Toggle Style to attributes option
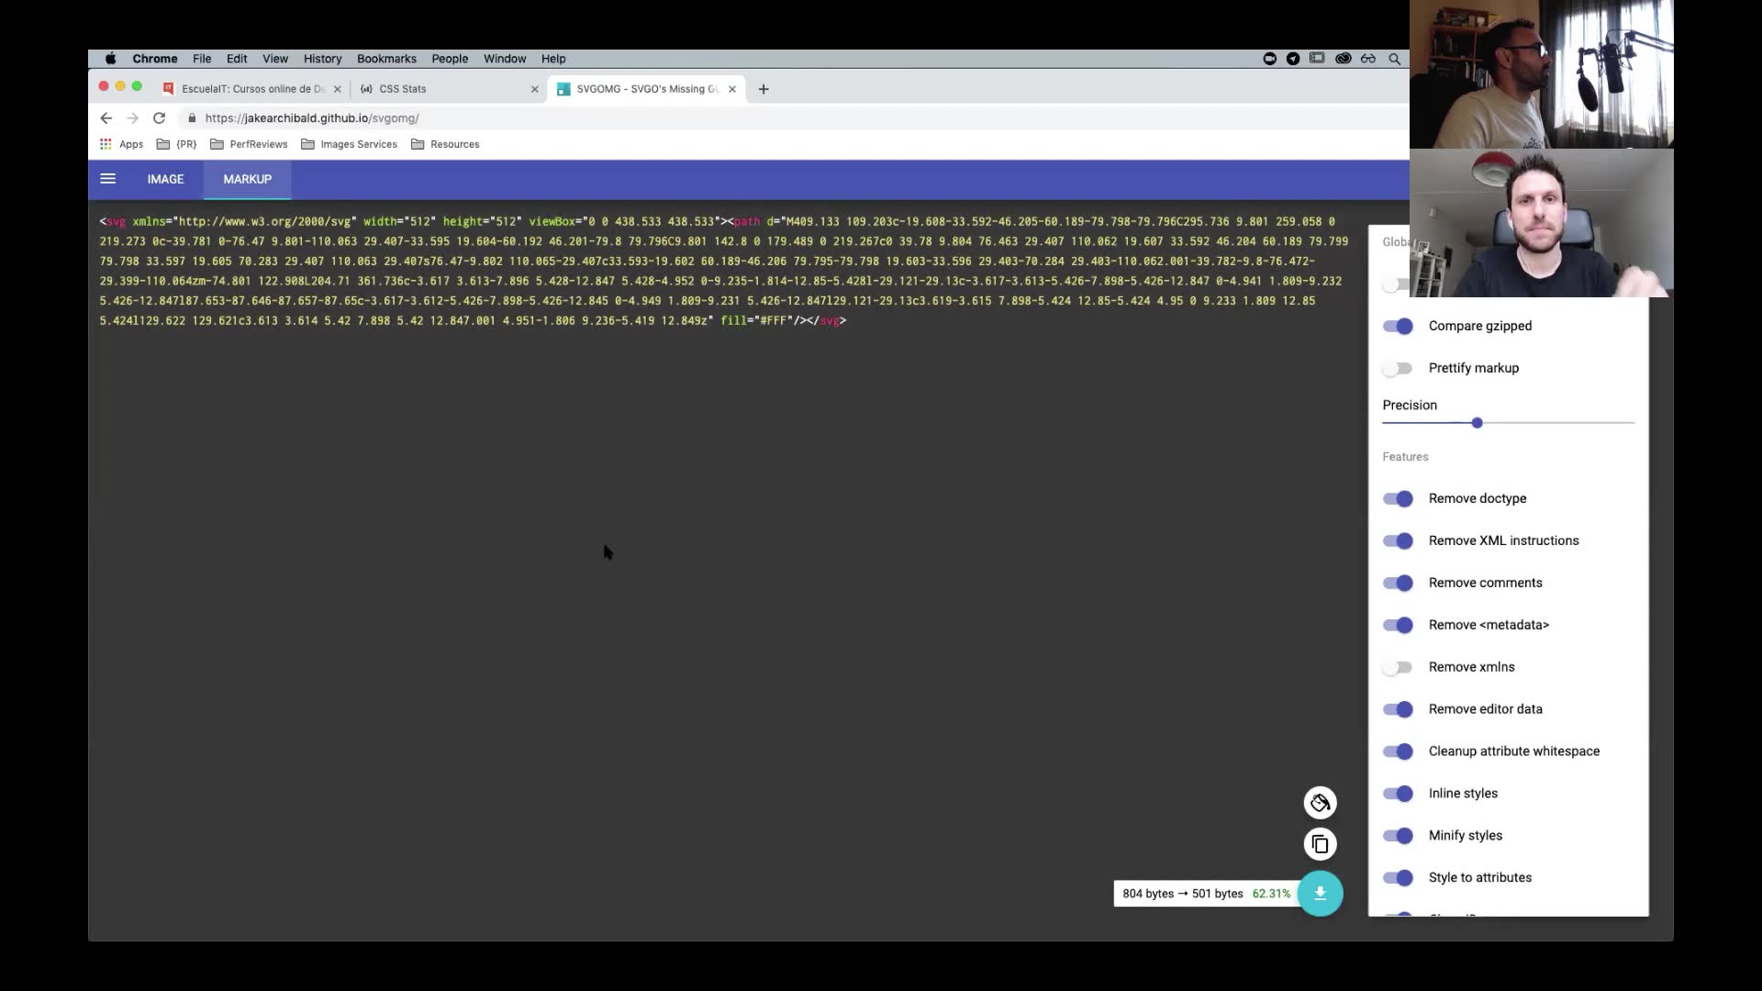1762x991 pixels. (x=1398, y=878)
